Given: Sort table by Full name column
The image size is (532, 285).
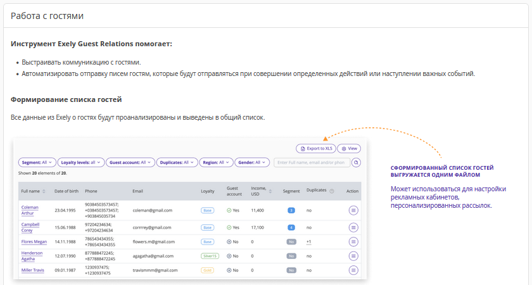Looking at the screenshot, I should pos(44,191).
